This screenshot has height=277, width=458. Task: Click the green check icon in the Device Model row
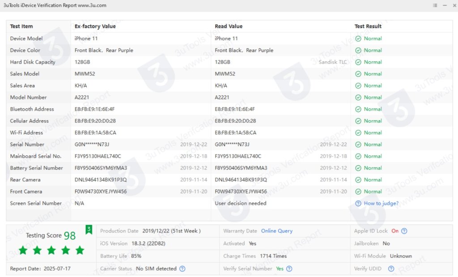click(358, 38)
